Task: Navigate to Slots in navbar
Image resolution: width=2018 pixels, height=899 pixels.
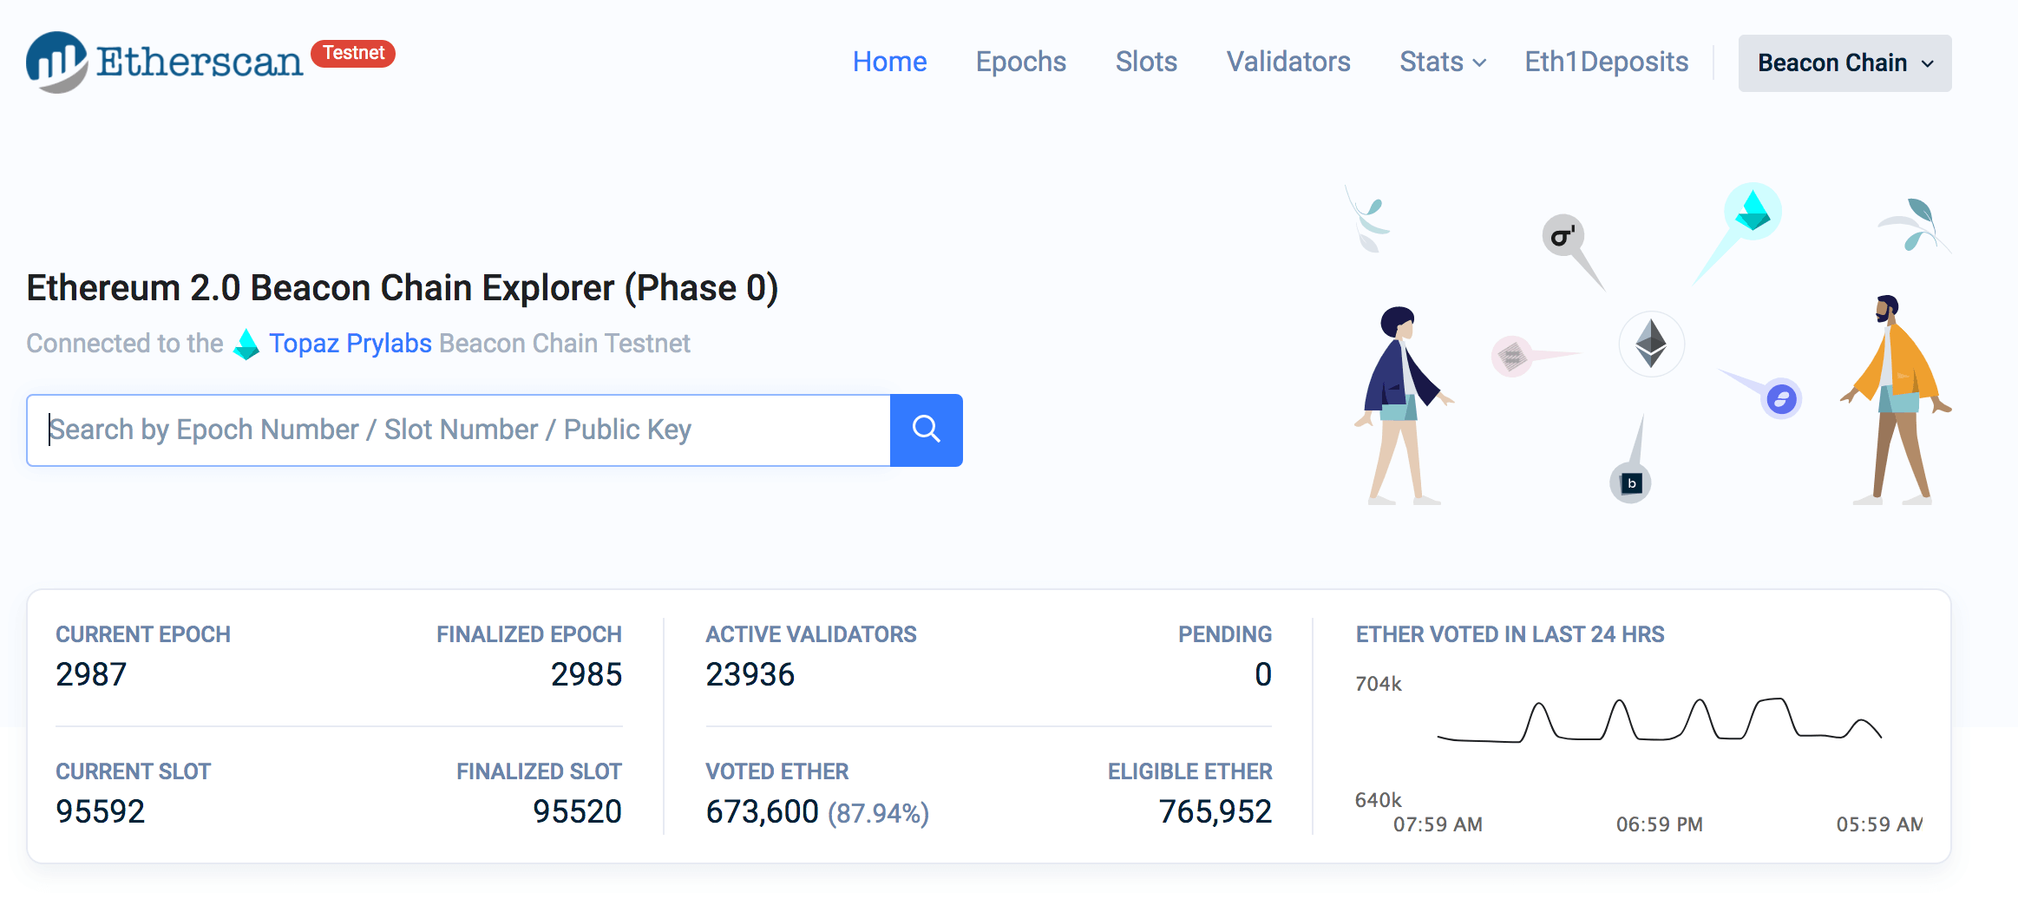Action: point(1145,62)
